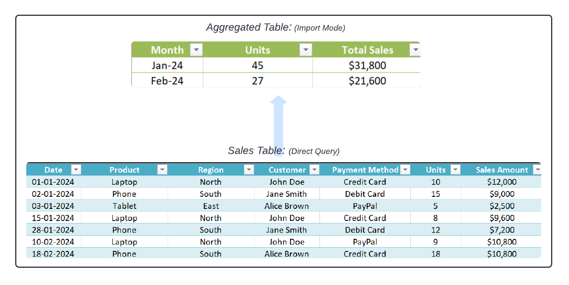569x285 pixels.
Task: Select the Date header cell
Action: point(54,170)
